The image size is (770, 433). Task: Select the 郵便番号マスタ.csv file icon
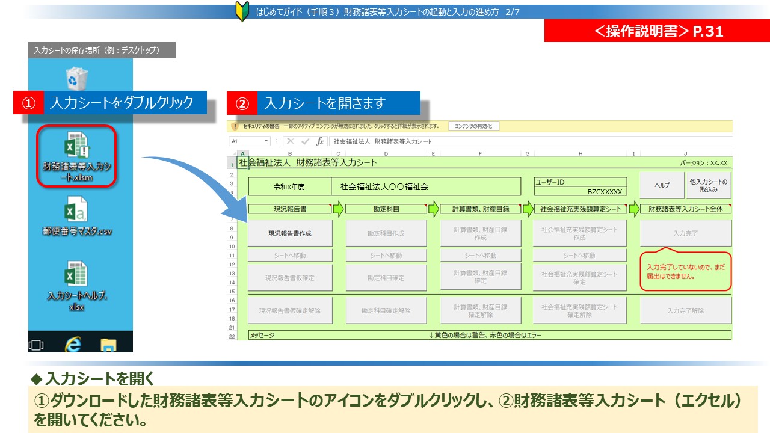[x=77, y=218]
